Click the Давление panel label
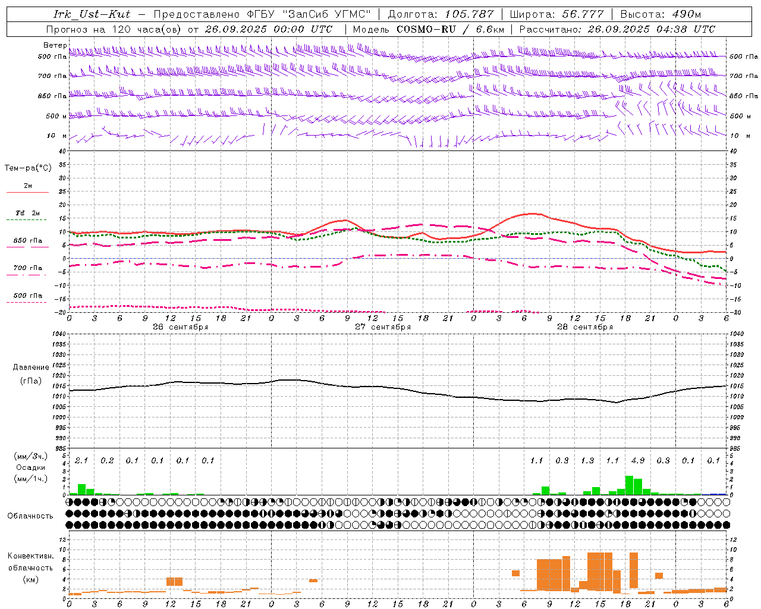Image resolution: width=761 pixels, height=609 pixels. coord(31,368)
